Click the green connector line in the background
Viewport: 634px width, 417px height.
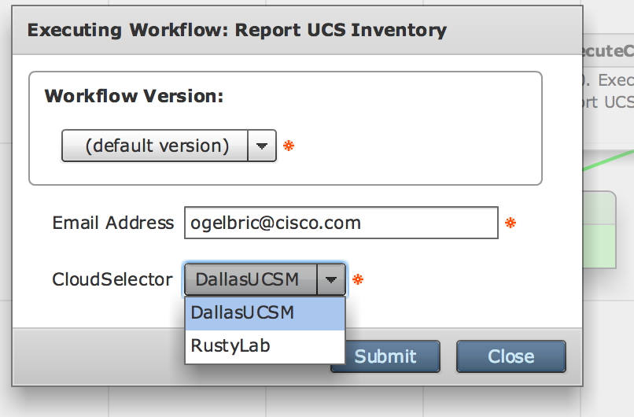click(x=608, y=161)
